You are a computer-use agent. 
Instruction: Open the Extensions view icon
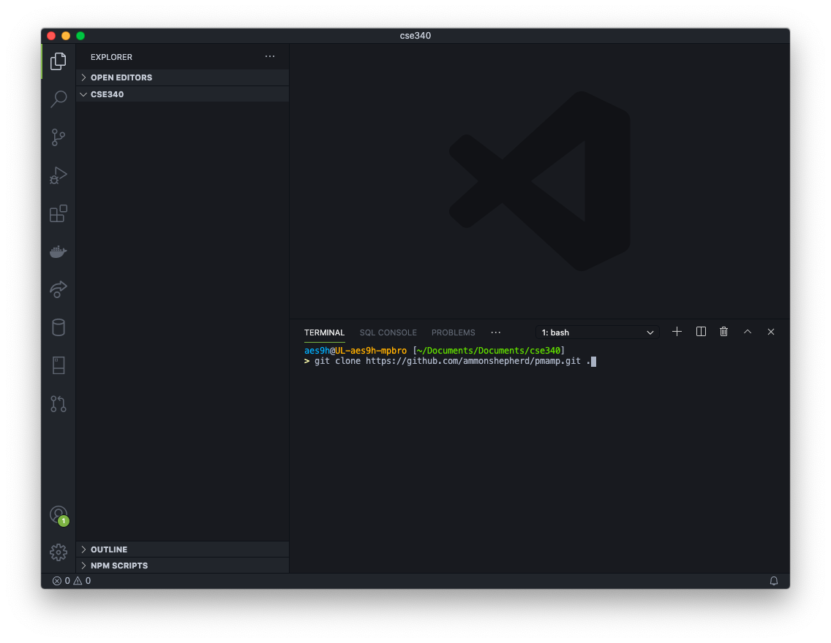click(x=59, y=213)
